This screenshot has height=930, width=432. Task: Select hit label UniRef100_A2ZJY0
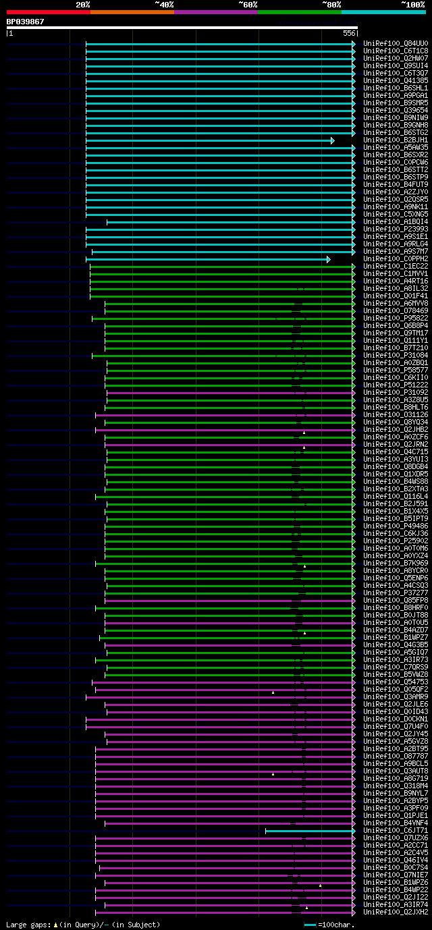[x=396, y=192]
